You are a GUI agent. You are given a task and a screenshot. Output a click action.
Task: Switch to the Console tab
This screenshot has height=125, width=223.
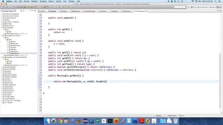tap(52, 11)
